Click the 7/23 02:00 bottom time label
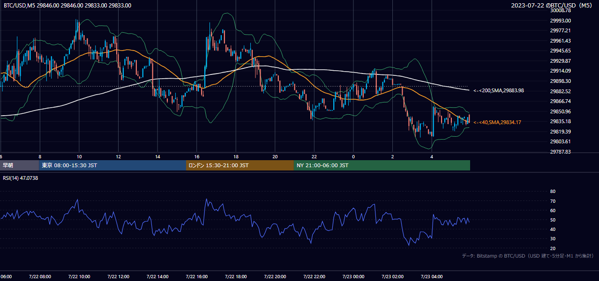The image size is (599, 281). tap(392, 276)
